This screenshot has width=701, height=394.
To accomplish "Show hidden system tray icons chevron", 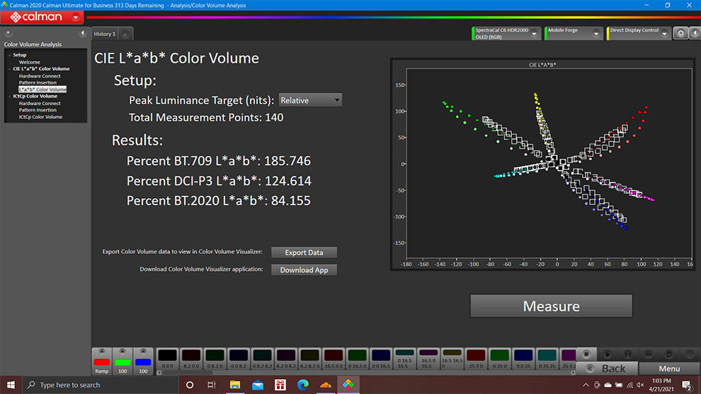I will tap(586, 385).
